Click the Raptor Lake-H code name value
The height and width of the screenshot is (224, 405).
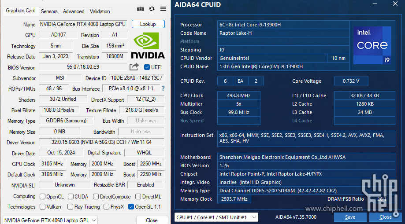coord(283,33)
